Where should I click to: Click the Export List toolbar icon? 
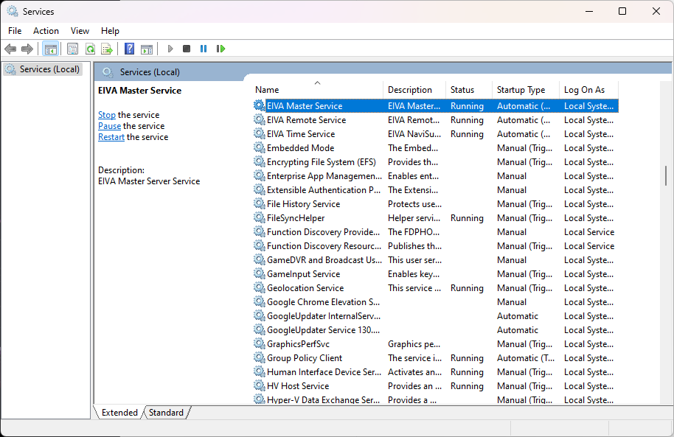tap(107, 49)
